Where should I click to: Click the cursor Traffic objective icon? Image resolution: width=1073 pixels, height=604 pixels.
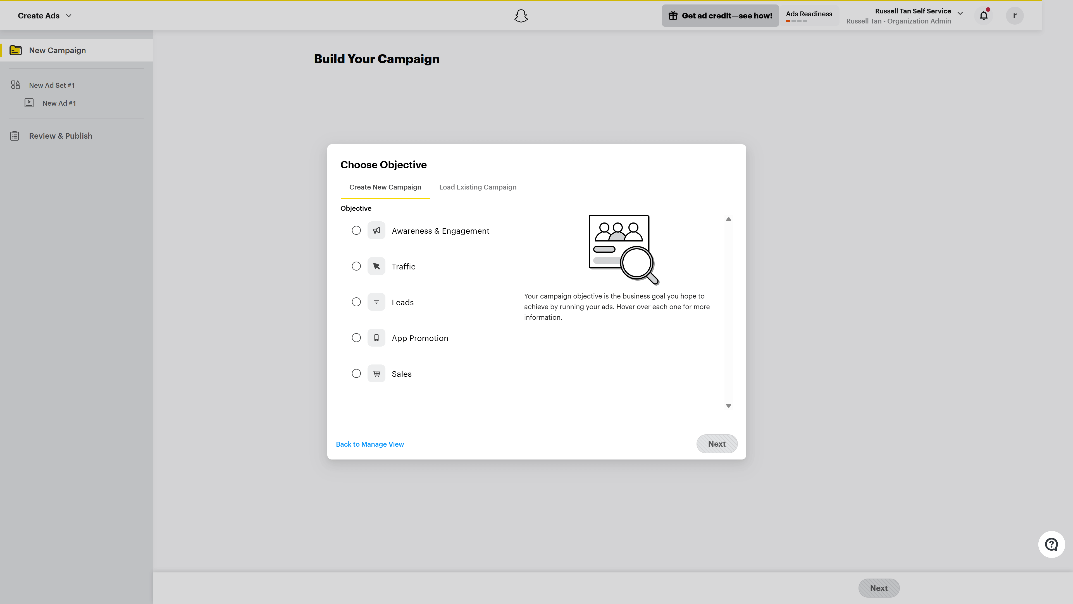376,266
